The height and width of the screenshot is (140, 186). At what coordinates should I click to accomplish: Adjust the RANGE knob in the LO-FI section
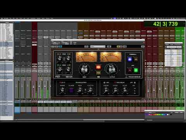tap(62, 90)
